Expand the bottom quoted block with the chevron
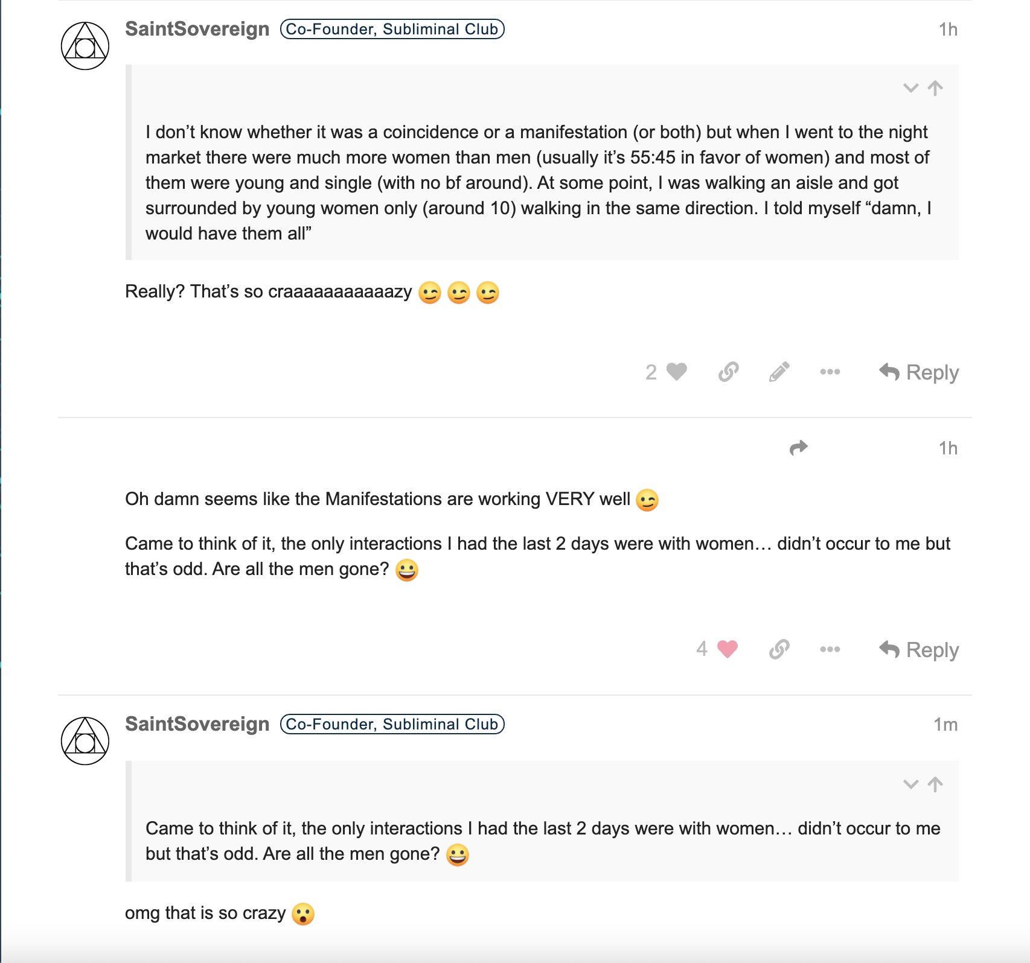 pos(910,784)
